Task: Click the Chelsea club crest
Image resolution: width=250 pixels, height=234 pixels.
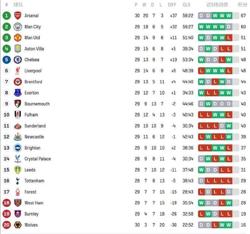Action: click(17, 59)
